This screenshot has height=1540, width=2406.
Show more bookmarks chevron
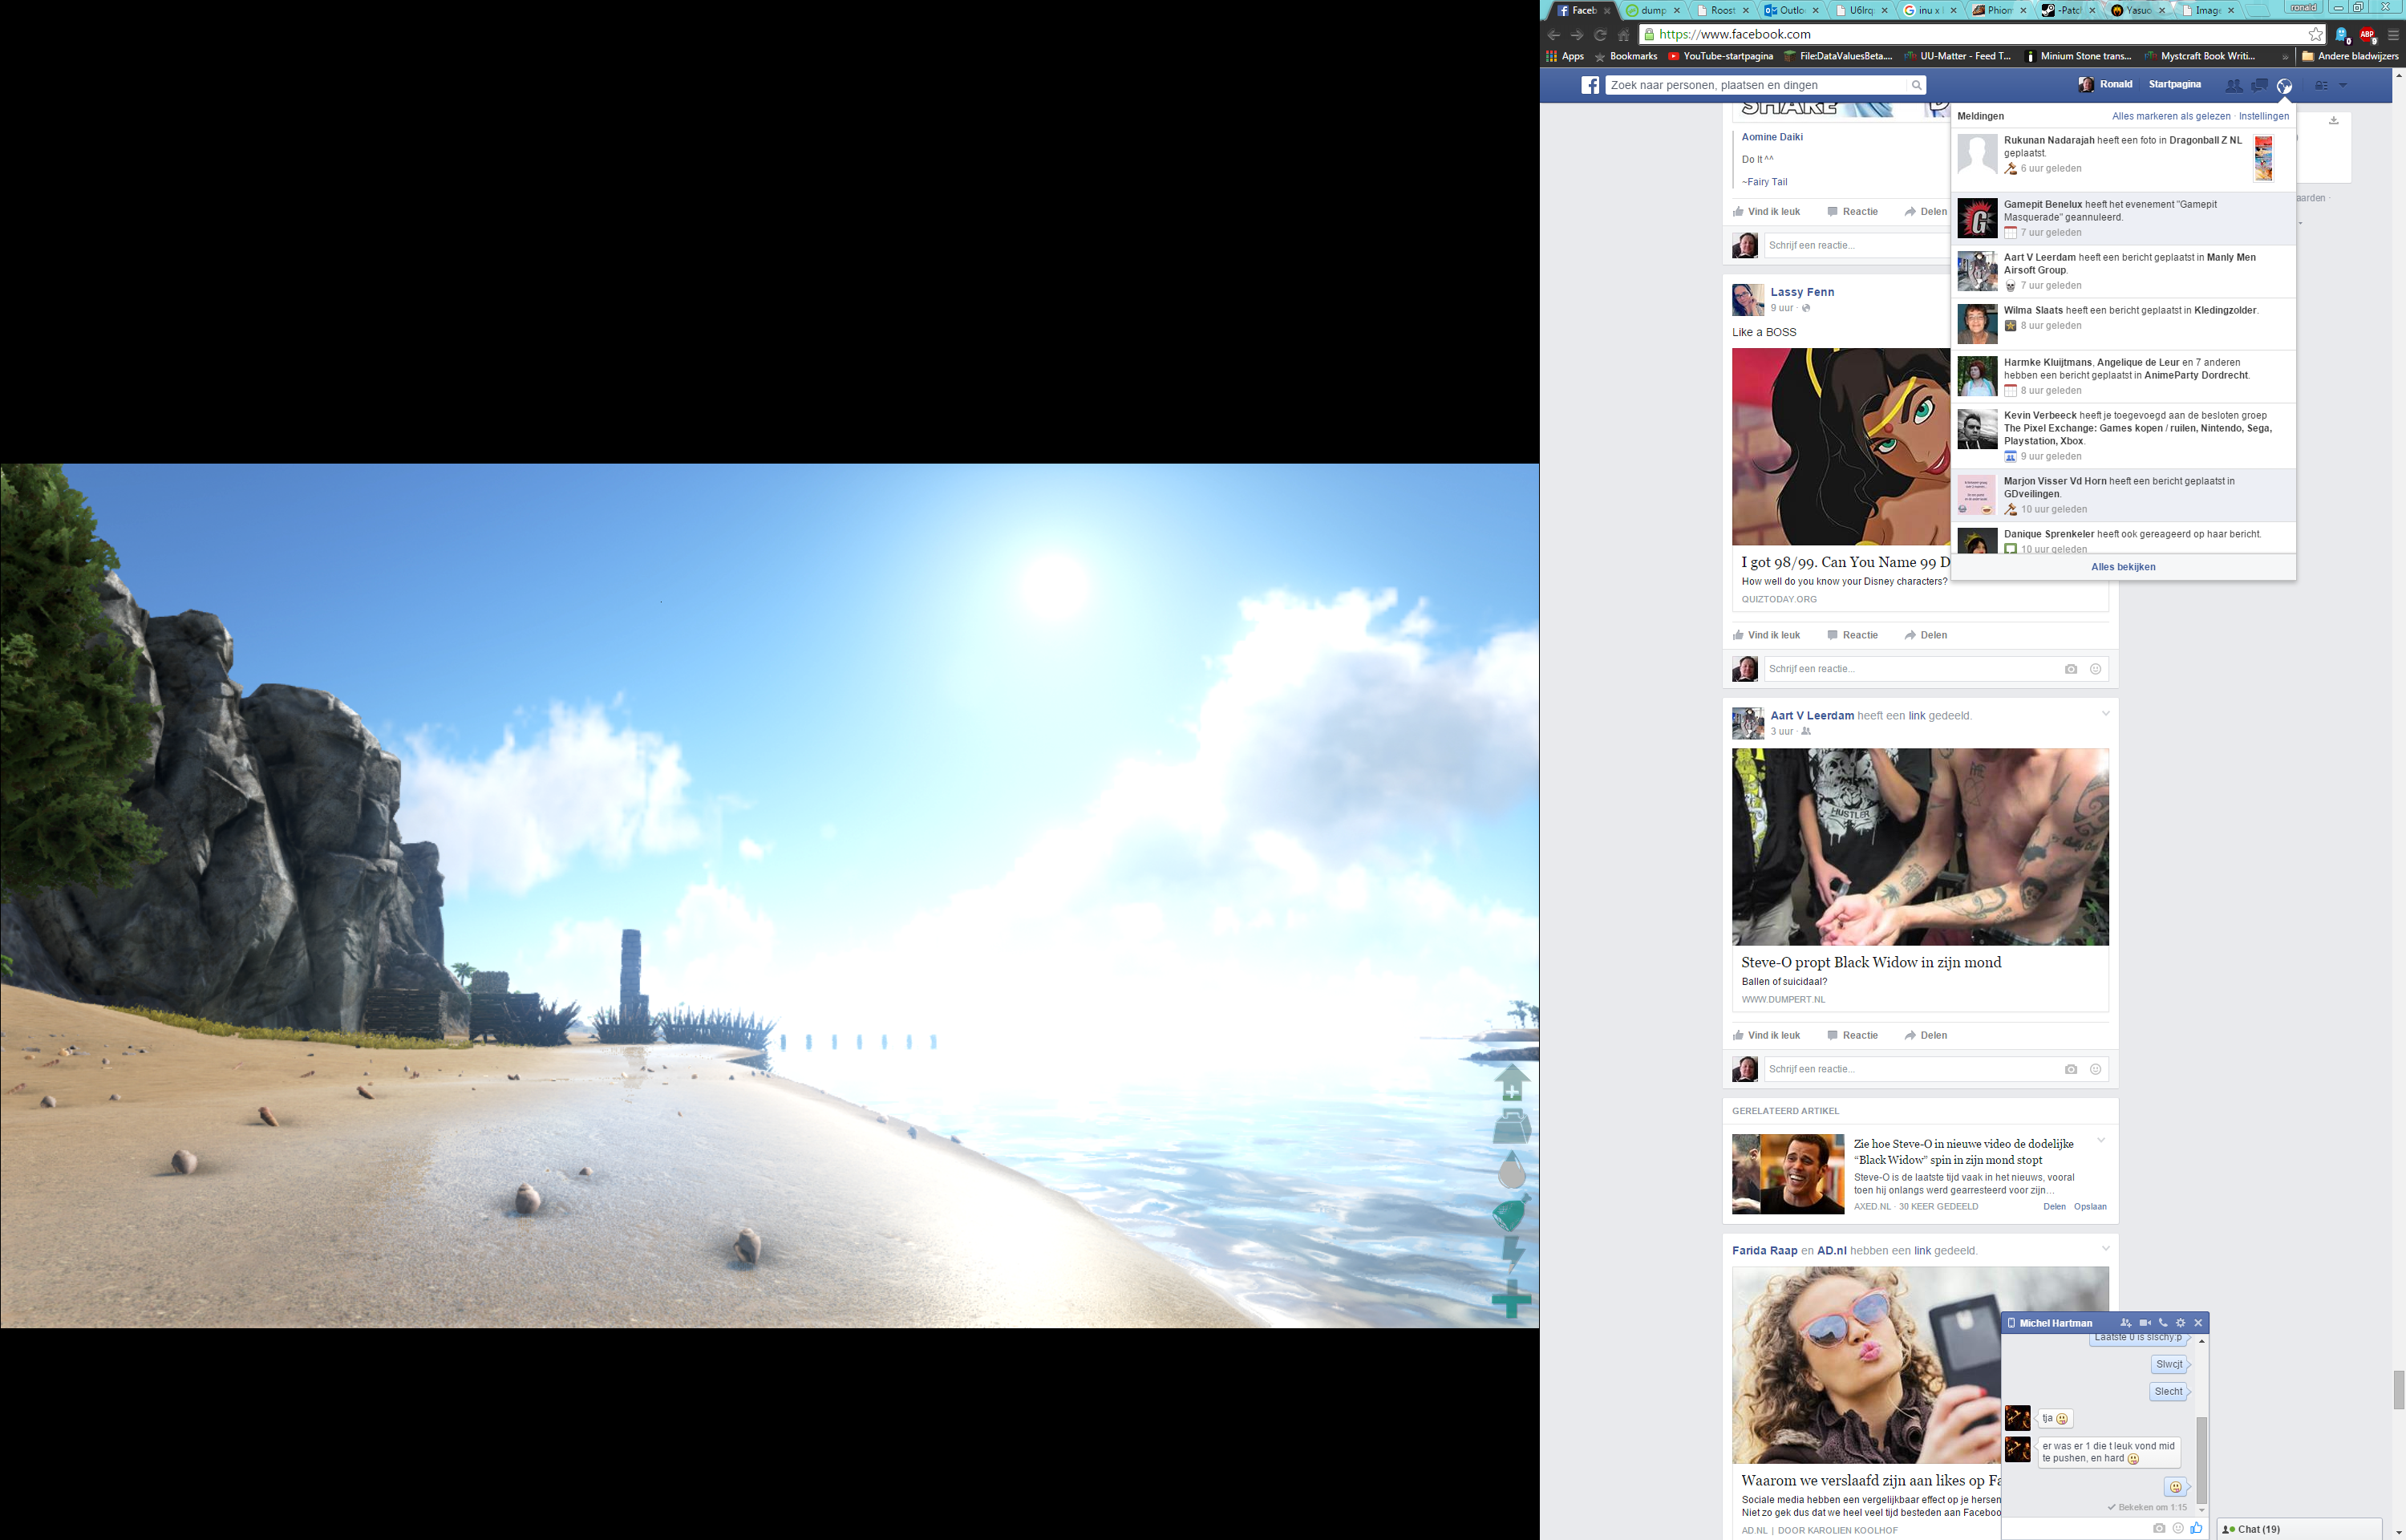point(2285,57)
